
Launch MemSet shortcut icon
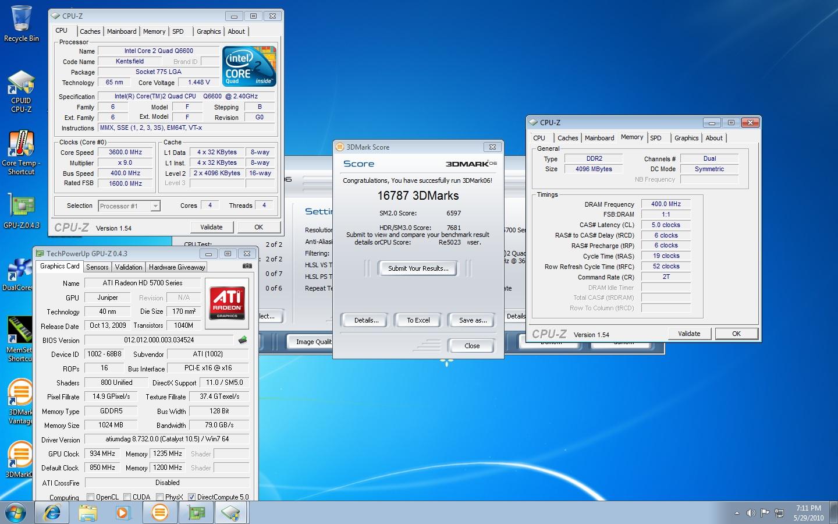tap(19, 339)
